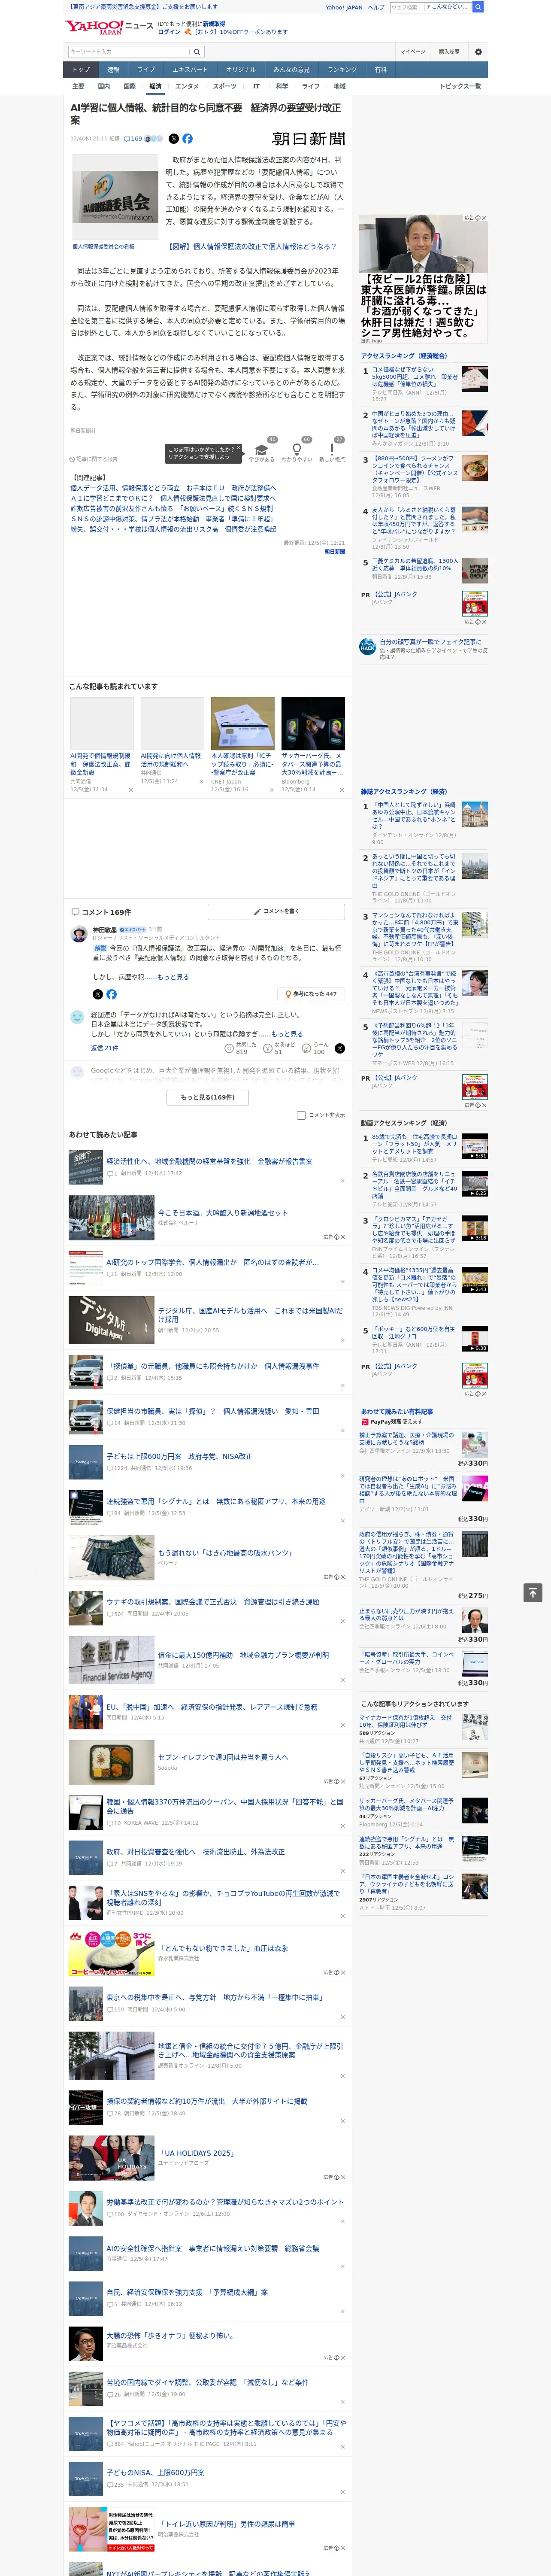551x2576 pixels.
Task: Click the ログイン link
Action: 169,32
